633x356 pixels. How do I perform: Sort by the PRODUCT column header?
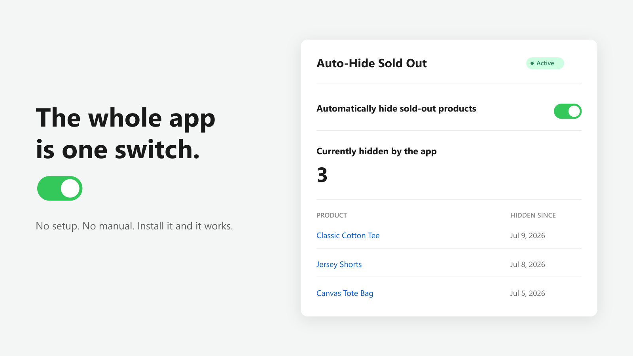(332, 215)
